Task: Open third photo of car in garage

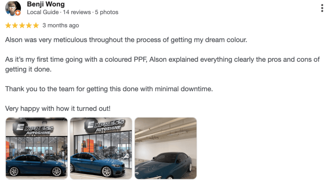Action: [x=166, y=148]
